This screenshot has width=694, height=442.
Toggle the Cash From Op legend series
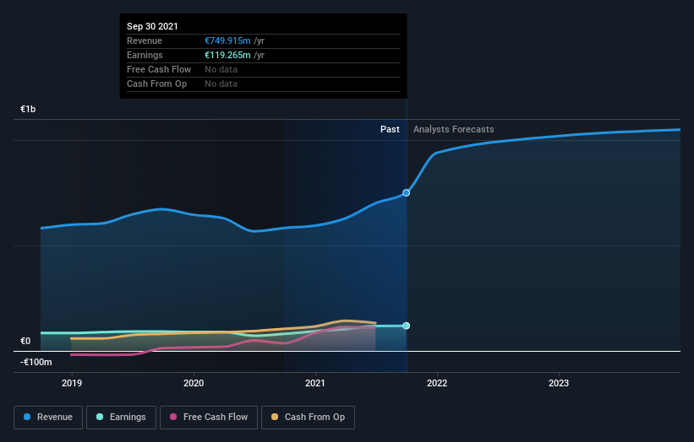308,418
